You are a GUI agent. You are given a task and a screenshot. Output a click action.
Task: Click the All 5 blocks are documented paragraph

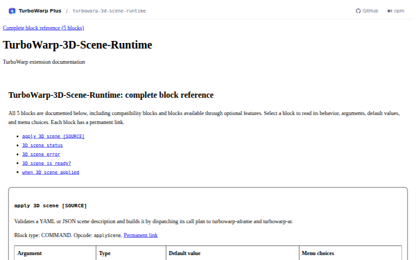[x=204, y=118]
